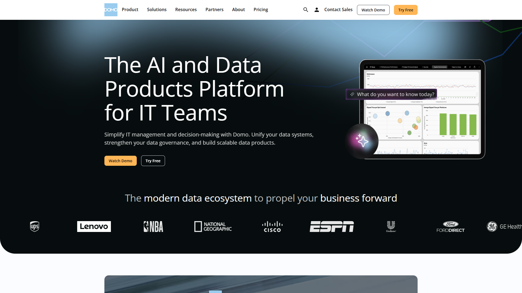Click the AI sparkle icon on the dashboard
Image resolution: width=522 pixels, height=293 pixels.
pyautogui.click(x=362, y=141)
